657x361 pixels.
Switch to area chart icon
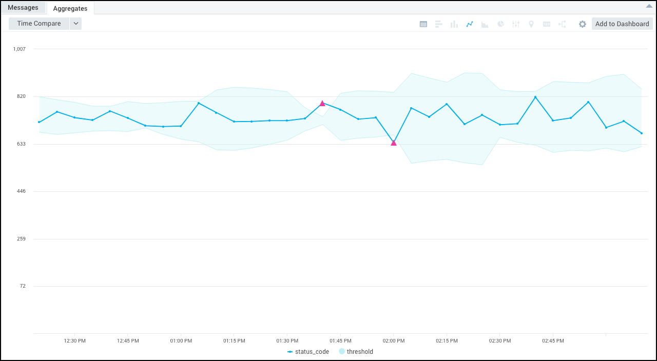click(x=485, y=24)
